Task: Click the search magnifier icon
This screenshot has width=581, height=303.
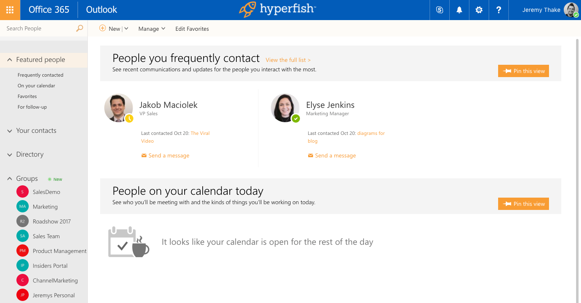Action: (80, 28)
